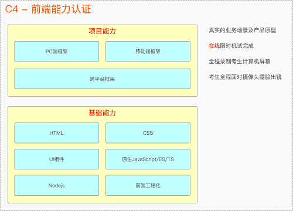Select the UI组件 box

point(57,159)
